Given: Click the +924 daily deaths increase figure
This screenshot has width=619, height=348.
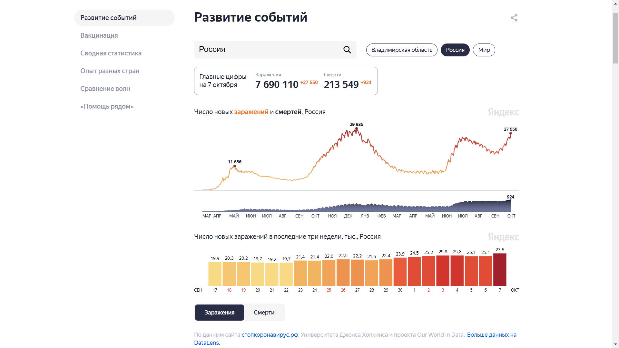Looking at the screenshot, I should coord(366,82).
